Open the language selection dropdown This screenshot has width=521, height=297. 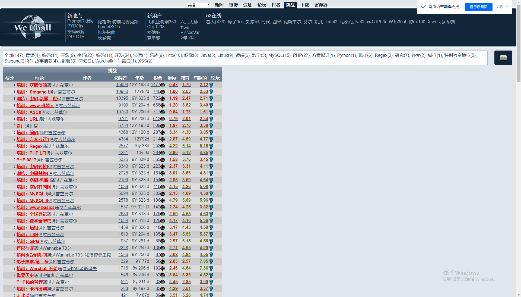click(x=199, y=5)
